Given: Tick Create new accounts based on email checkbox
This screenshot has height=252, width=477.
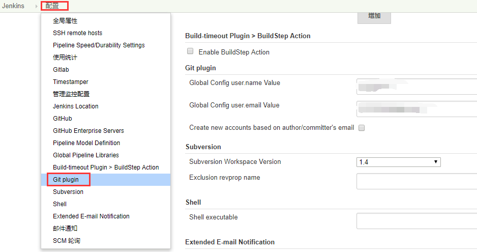Looking at the screenshot, I should click(x=362, y=128).
